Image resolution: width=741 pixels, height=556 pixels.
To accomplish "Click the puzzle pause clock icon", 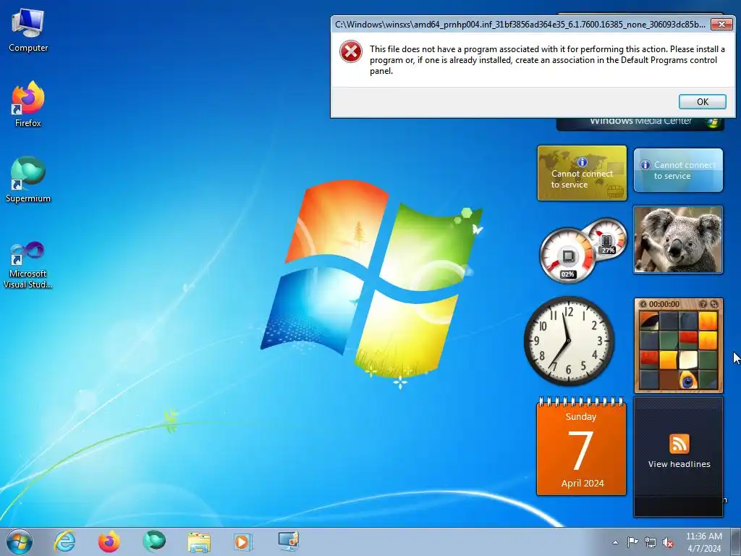I will click(x=643, y=304).
